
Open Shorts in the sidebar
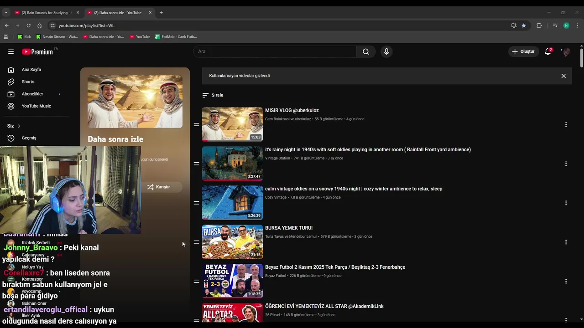(28, 82)
